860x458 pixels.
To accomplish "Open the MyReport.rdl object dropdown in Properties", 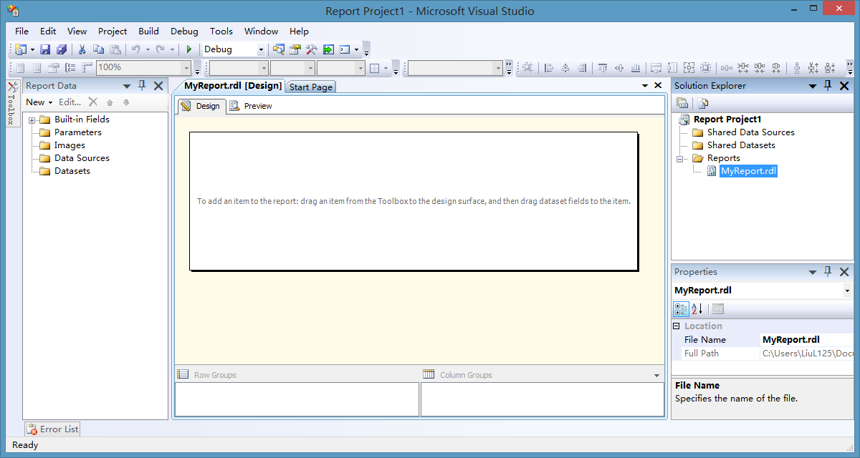I will point(847,291).
